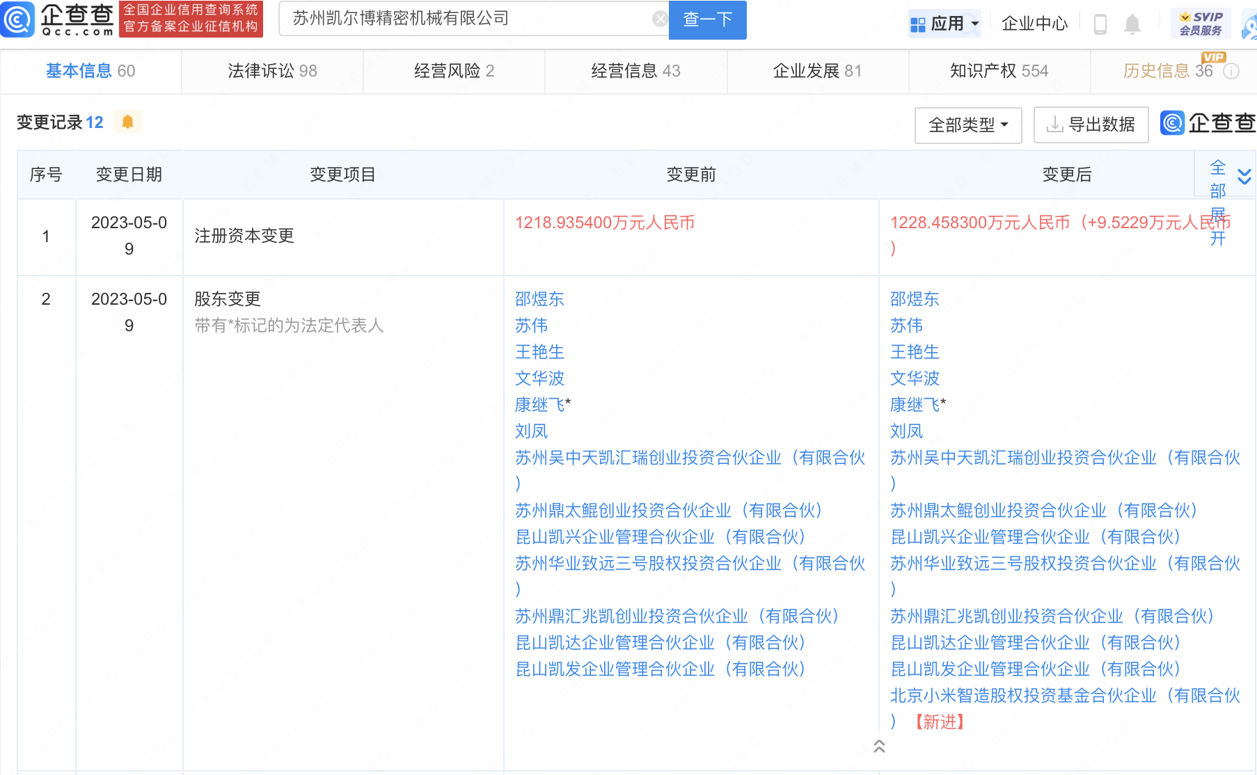Click the info icon beside 历史信息
Viewport: 1257px width, 775px height.
(x=1231, y=71)
